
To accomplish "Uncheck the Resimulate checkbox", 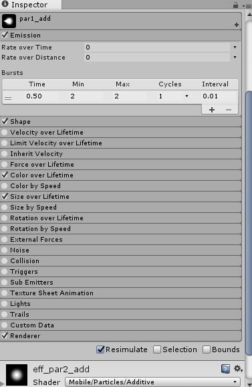I will tap(100, 350).
